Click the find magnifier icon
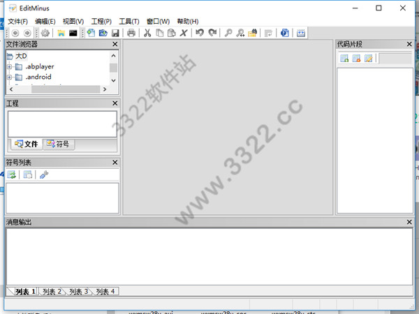The image size is (419, 314). point(228,33)
